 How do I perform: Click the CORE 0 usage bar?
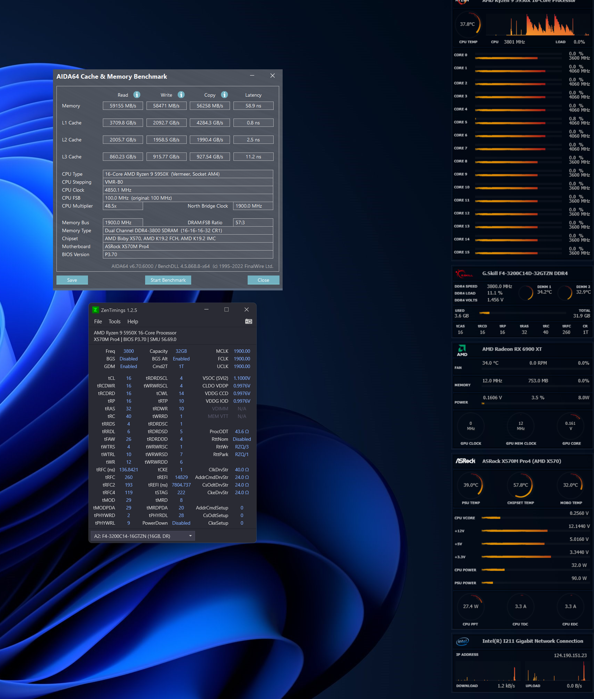(x=518, y=58)
